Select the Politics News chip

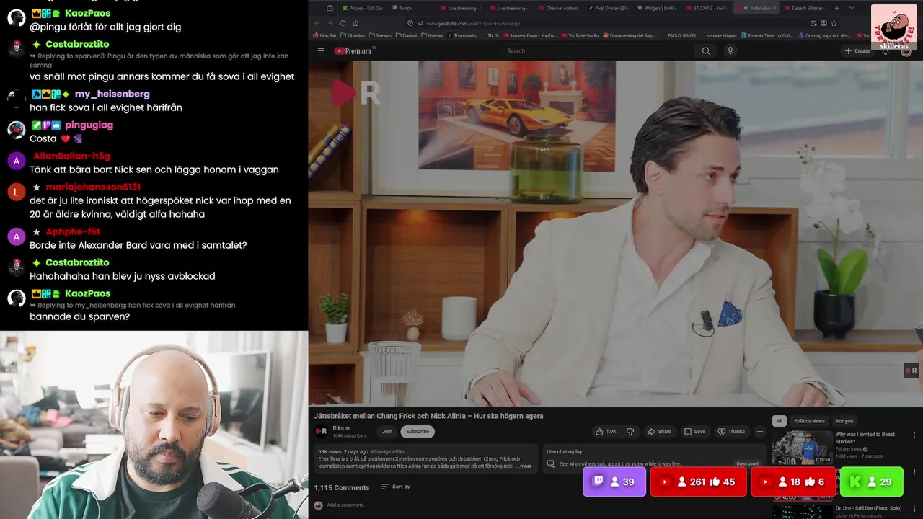809,421
